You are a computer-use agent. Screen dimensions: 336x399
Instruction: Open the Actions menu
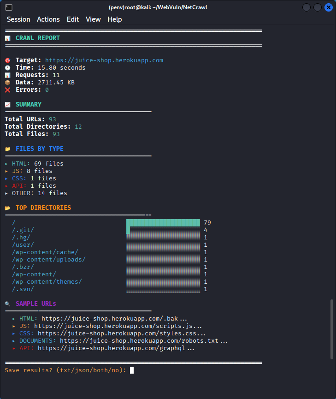coord(48,19)
